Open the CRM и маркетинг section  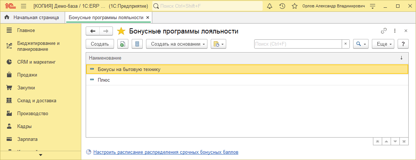[36, 62]
